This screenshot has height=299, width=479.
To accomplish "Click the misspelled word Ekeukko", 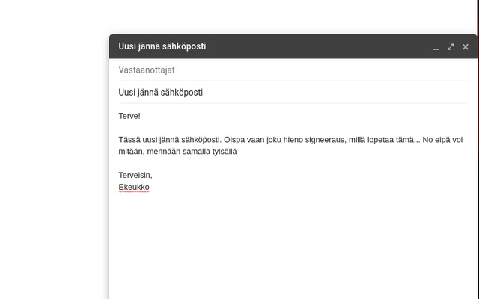I will (134, 188).
